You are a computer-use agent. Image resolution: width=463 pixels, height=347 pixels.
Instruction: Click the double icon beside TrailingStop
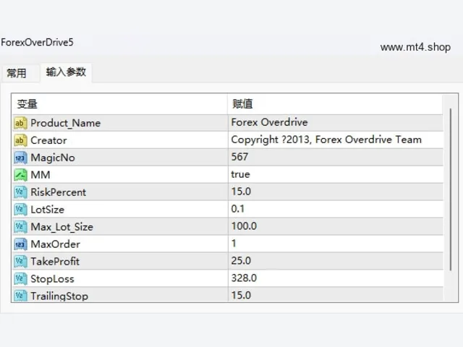pos(20,295)
